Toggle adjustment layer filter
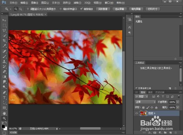183x135 pixels. 158,96
